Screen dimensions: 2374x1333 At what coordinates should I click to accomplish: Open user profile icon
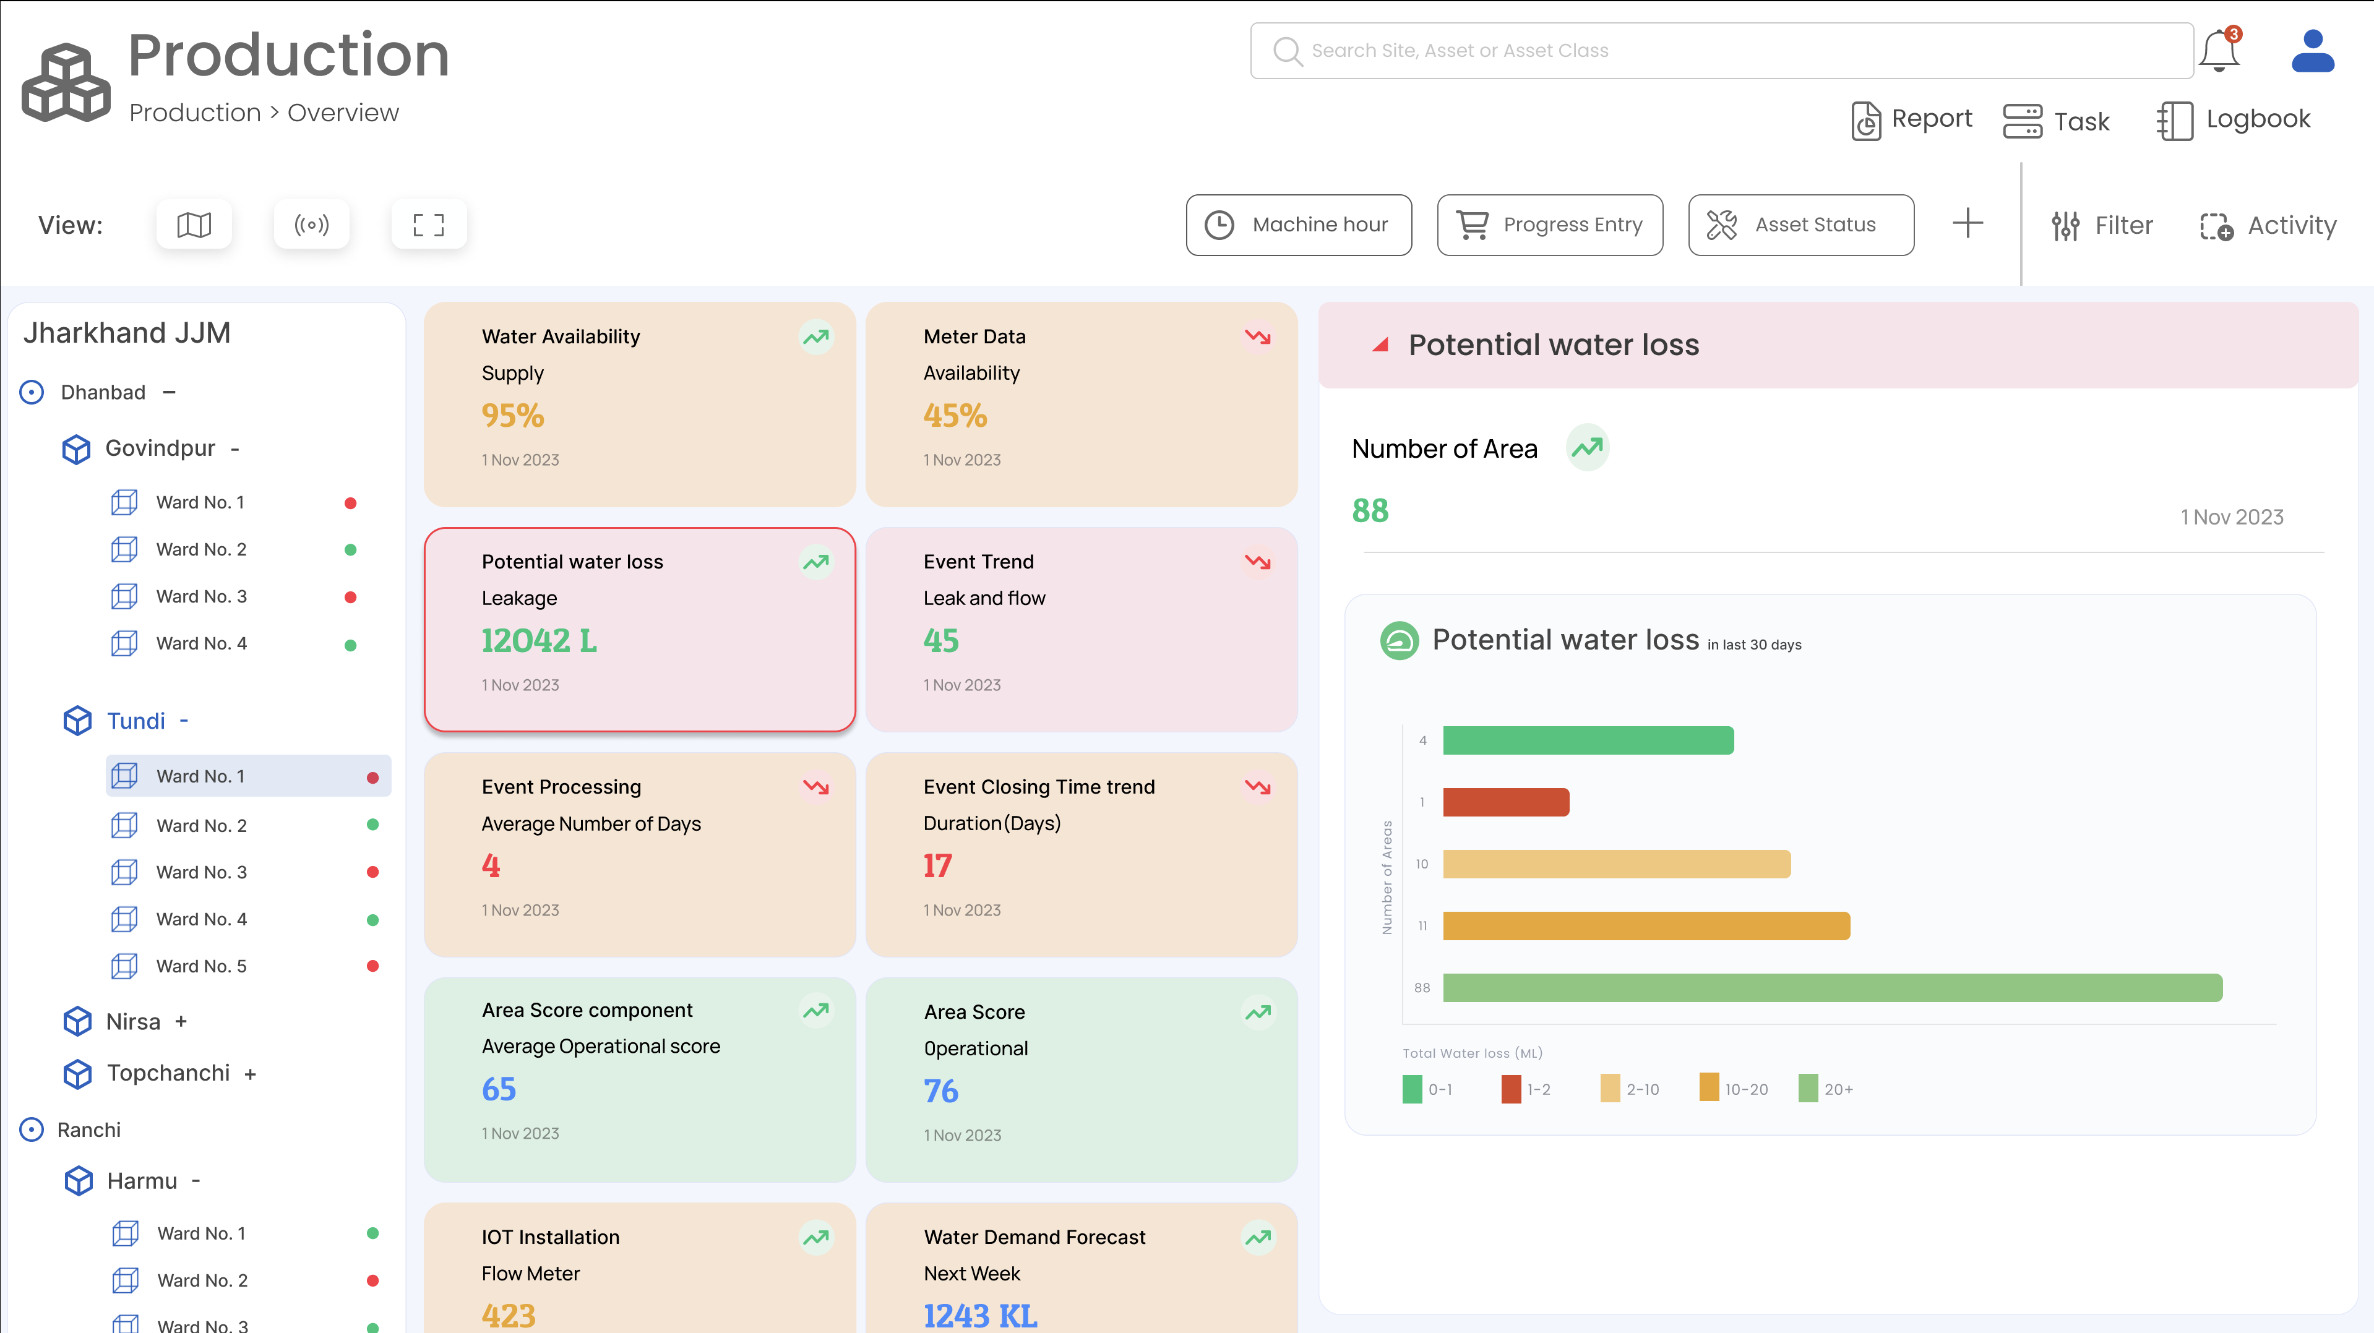pyautogui.click(x=2312, y=51)
